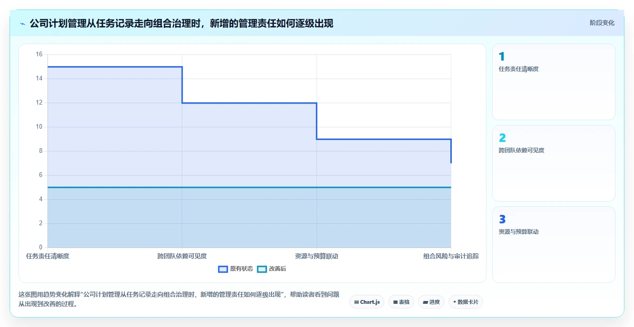Click x-axis label 组合风险与审计追踪
Screen dimensions: 634x327
point(451,256)
